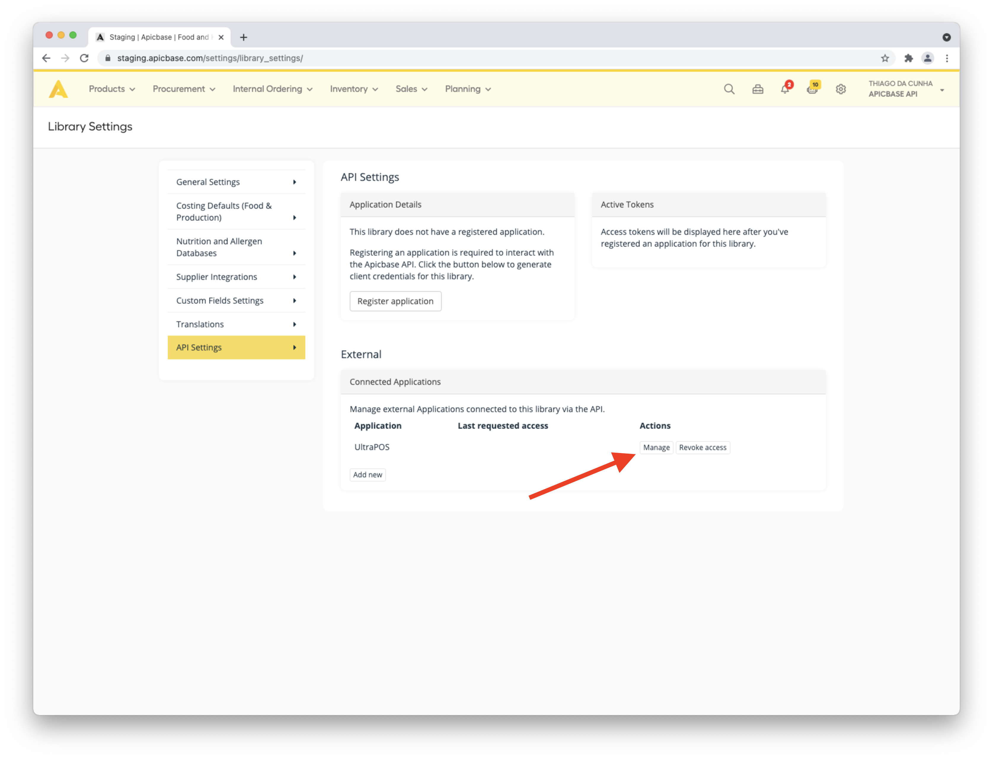Screen dimensions: 993x759
Task: Open Chrome three-dot menu
Action: (946, 58)
